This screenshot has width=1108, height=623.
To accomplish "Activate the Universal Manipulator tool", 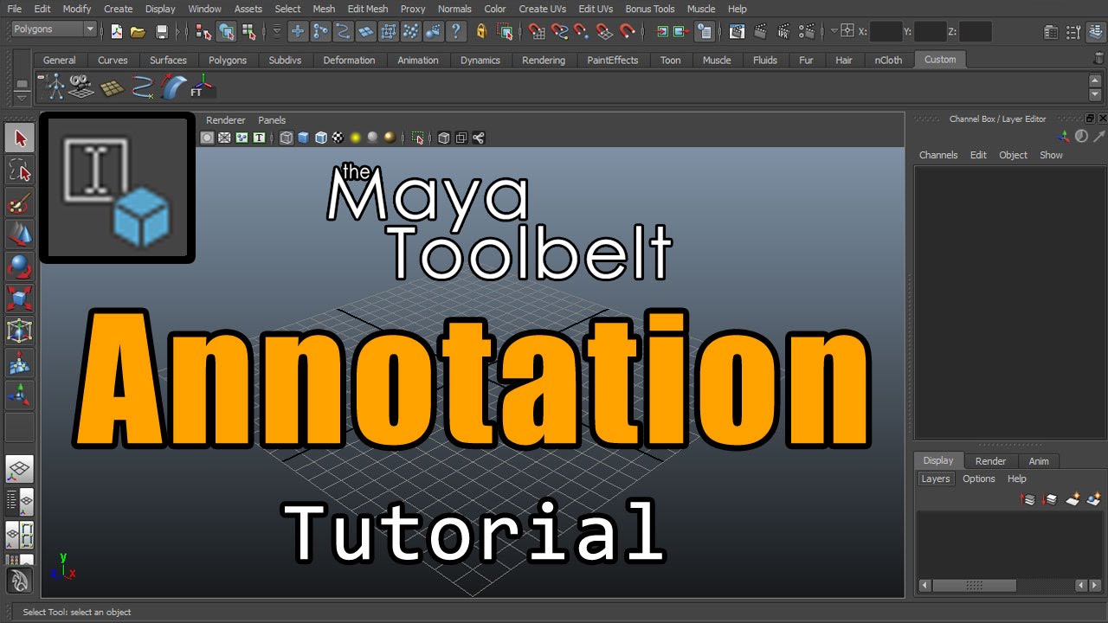I will [x=20, y=331].
